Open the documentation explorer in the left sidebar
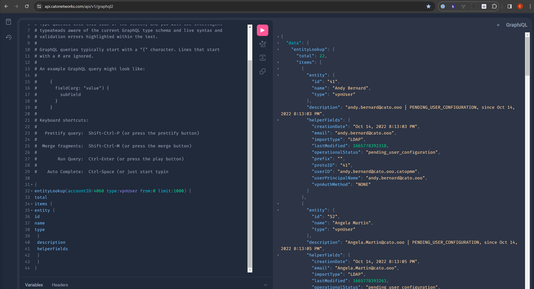The image size is (534, 289). 8,22
